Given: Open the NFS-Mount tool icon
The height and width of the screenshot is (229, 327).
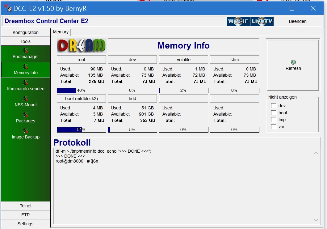Looking at the screenshot, I should 26,99.
